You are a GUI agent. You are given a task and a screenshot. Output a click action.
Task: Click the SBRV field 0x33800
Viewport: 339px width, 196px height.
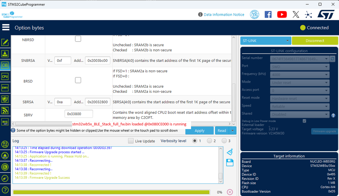pos(79,114)
